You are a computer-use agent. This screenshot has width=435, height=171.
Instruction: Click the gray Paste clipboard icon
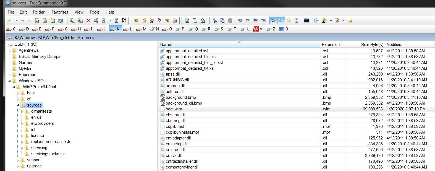tap(230, 21)
